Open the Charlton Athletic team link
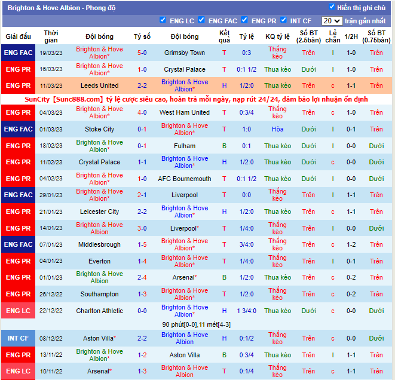395x380 pixels. pos(99,311)
